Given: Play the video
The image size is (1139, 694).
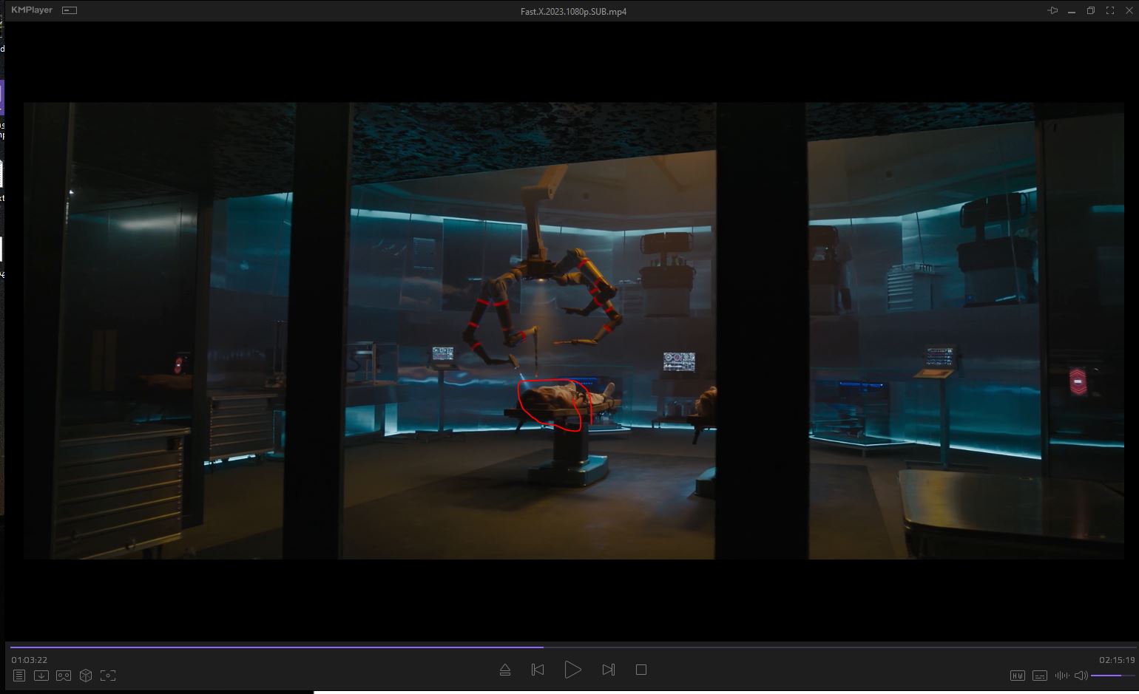Looking at the screenshot, I should point(572,670).
